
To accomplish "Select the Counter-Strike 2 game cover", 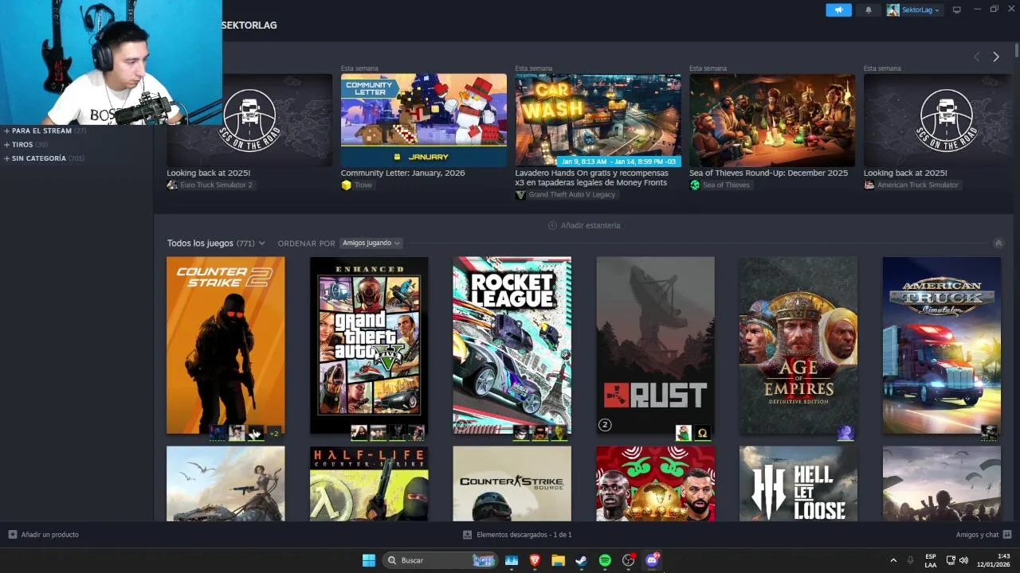I will pyautogui.click(x=226, y=345).
